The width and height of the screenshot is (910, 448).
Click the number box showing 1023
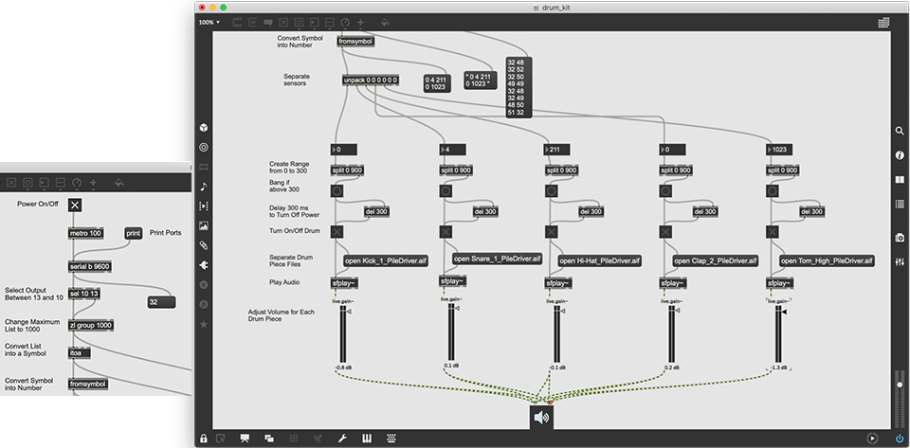coord(780,150)
